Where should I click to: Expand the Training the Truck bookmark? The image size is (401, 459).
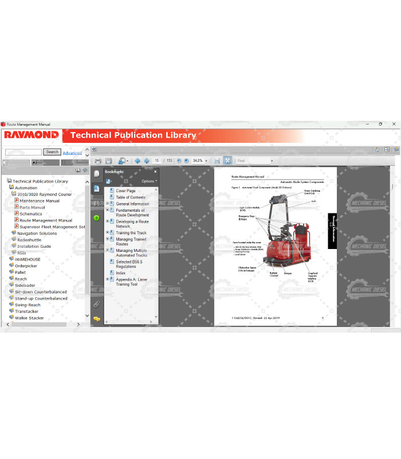(107, 233)
